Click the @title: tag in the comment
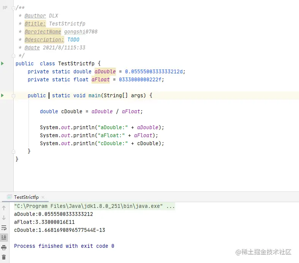 pyautogui.click(x=35, y=24)
